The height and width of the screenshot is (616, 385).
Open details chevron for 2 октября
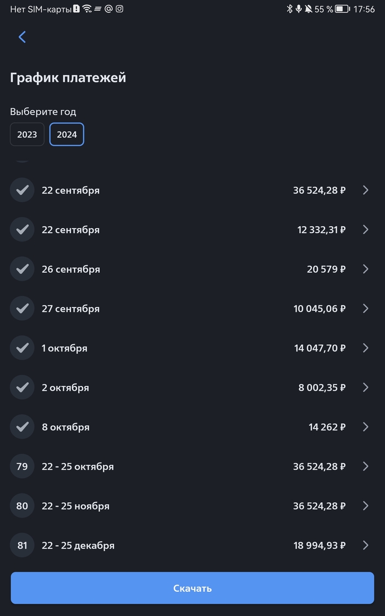coord(366,388)
